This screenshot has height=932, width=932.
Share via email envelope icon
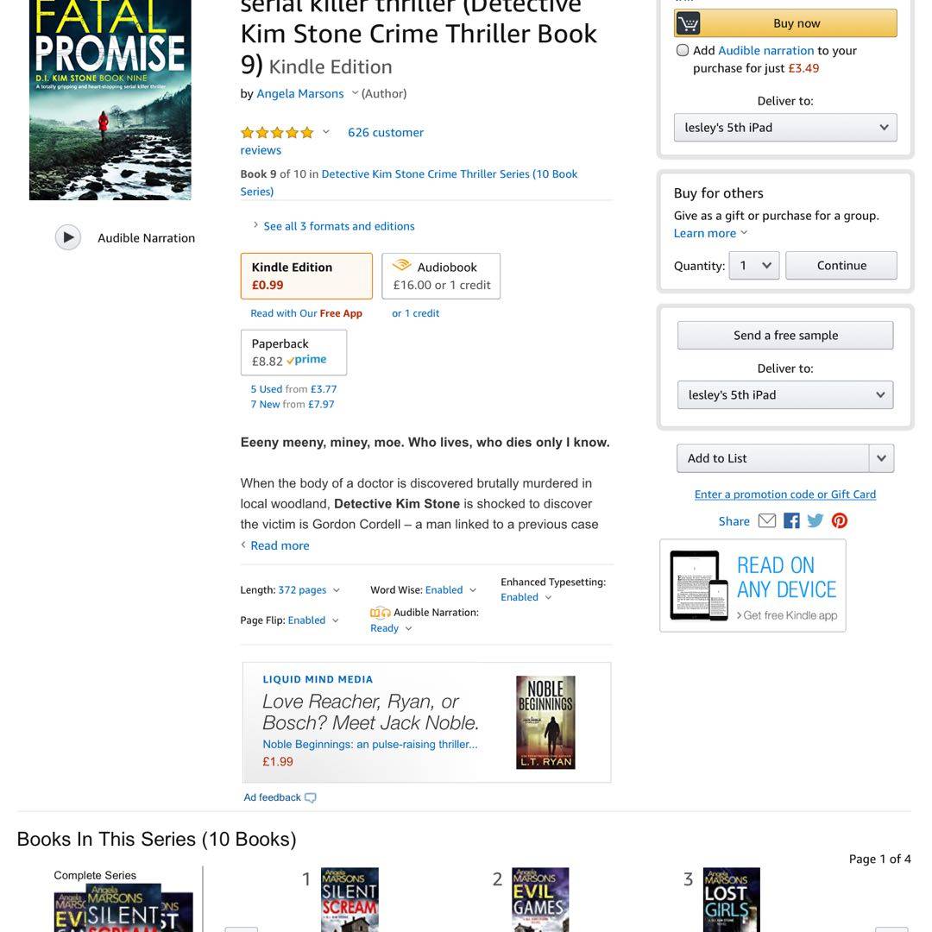(x=767, y=521)
